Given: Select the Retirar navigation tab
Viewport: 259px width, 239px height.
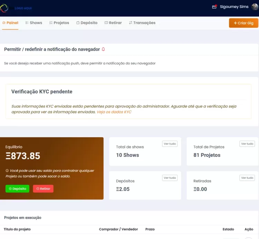Looking at the screenshot, I should [x=113, y=23].
